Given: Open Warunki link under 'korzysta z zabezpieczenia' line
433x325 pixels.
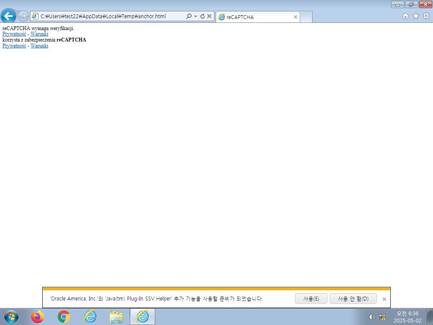Looking at the screenshot, I should (x=39, y=46).
